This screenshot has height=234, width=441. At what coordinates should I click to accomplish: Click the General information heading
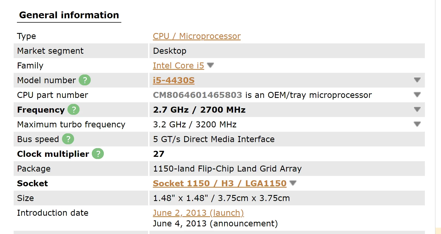69,15
